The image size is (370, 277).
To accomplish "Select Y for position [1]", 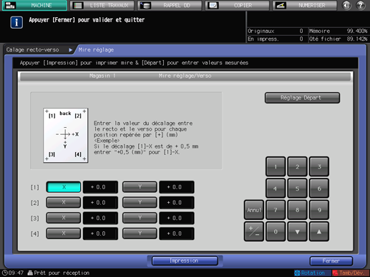I will [140, 187].
